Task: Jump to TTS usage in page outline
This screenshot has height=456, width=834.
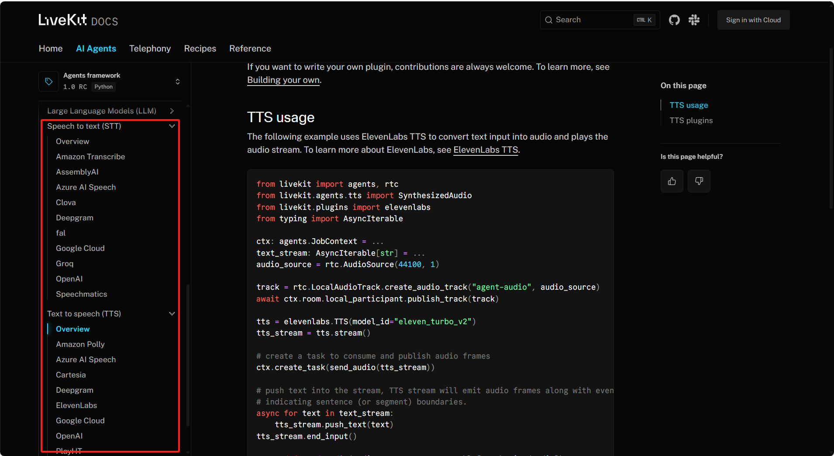Action: pyautogui.click(x=689, y=105)
